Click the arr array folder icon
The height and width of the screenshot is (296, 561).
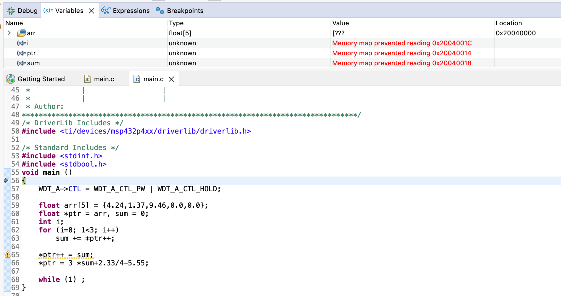point(21,33)
